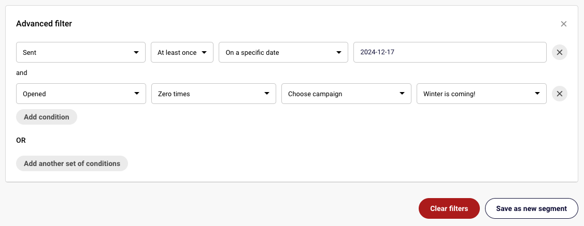This screenshot has height=226, width=584.
Task: Click the caret beside 'At least once'
Action: point(204,52)
